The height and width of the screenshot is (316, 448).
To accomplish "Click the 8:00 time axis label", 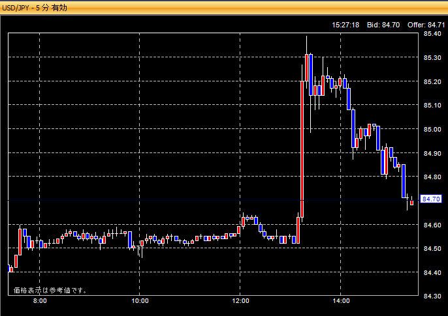I will tap(39, 301).
